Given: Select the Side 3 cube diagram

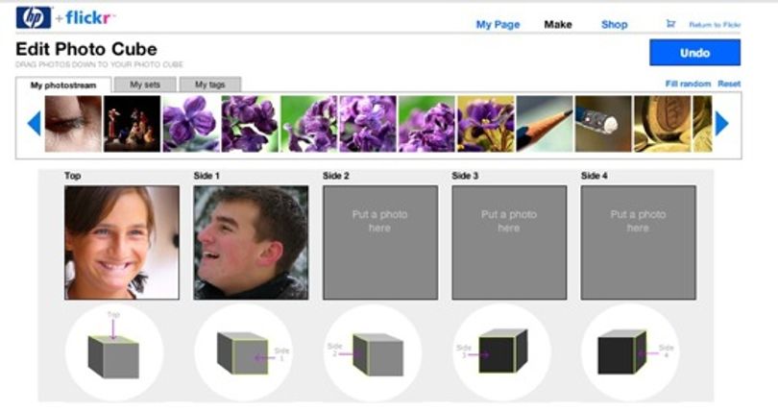Looking at the screenshot, I should pos(501,351).
